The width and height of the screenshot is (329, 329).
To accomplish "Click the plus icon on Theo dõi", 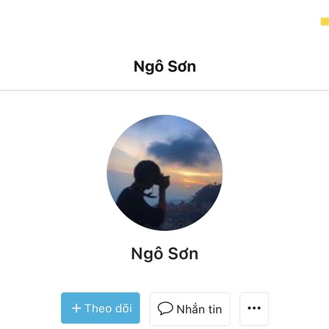I will click(x=76, y=308).
